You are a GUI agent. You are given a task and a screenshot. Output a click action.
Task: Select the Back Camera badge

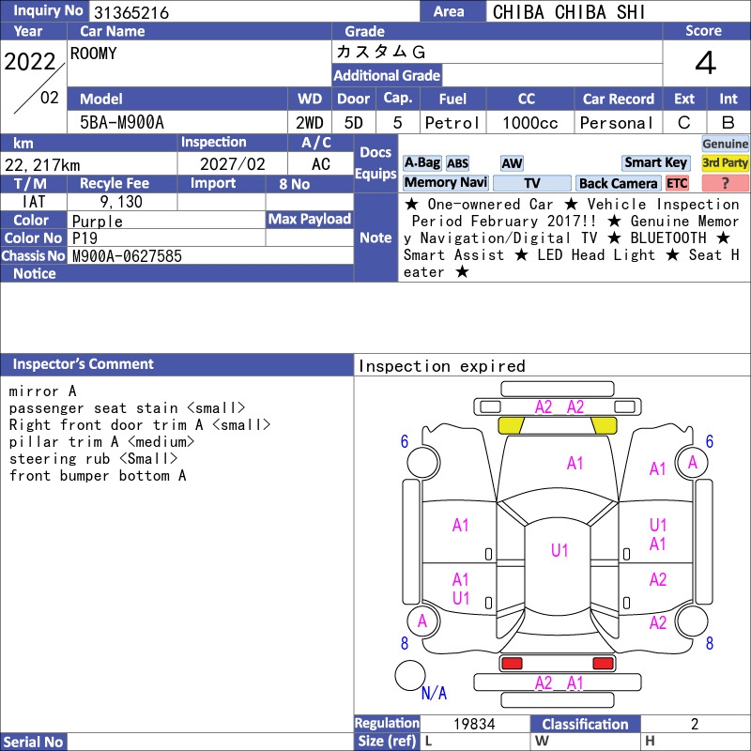click(x=618, y=183)
